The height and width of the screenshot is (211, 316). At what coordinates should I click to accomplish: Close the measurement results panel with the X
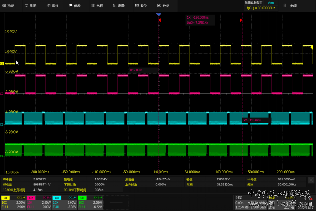click(x=311, y=180)
